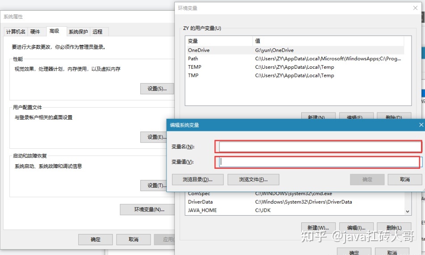Sort by the 变量 column header

click(219, 41)
